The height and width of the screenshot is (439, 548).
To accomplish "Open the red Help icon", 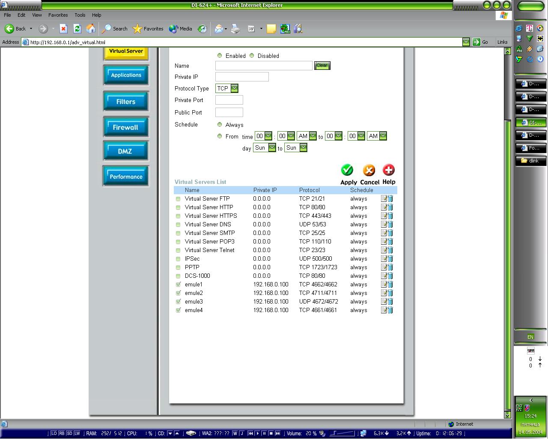I will tap(388, 170).
